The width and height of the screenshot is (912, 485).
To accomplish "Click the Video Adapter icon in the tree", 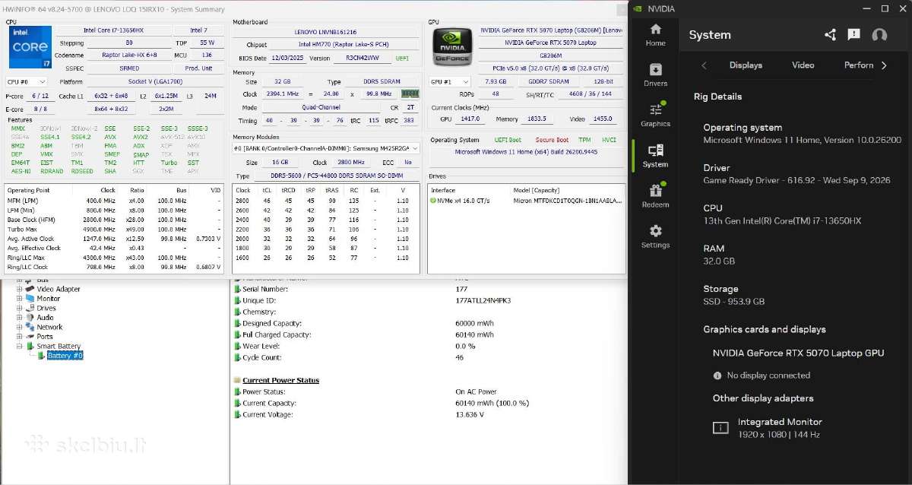I will [30, 289].
